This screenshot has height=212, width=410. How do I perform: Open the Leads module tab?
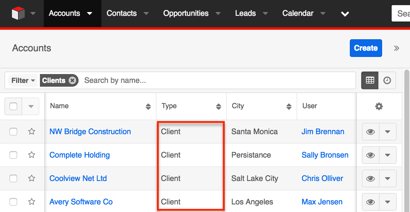(246, 13)
